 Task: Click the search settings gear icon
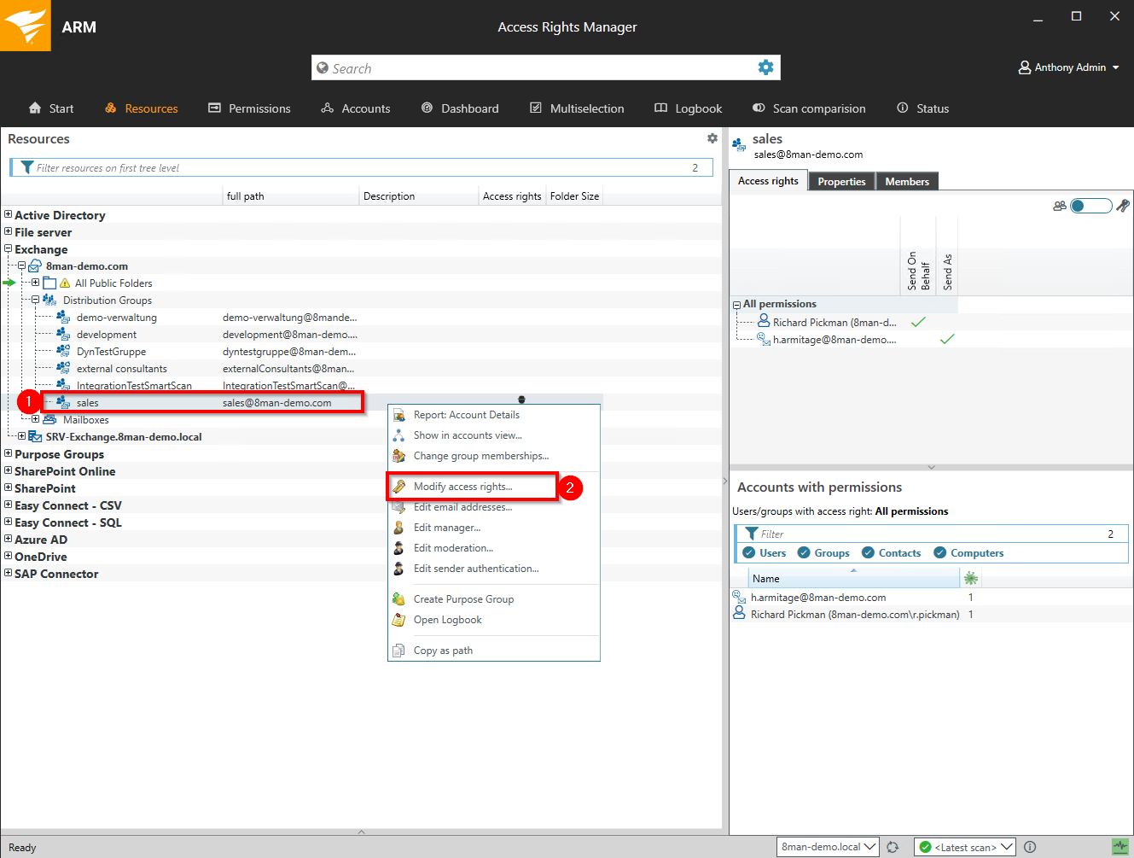(x=765, y=67)
